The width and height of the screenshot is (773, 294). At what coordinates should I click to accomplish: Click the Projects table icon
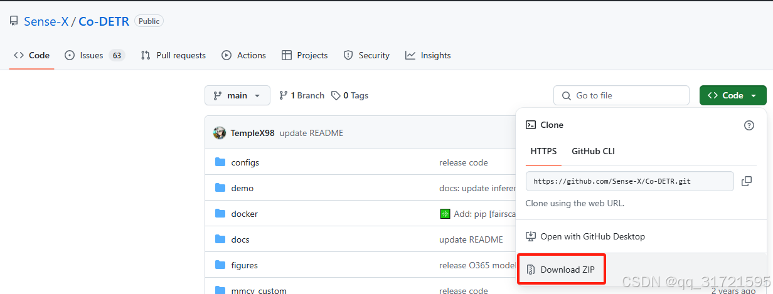(287, 55)
